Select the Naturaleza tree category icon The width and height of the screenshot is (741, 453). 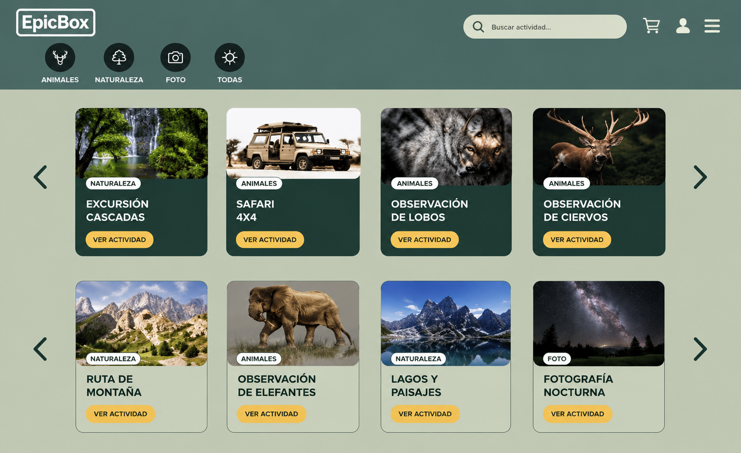tap(119, 57)
